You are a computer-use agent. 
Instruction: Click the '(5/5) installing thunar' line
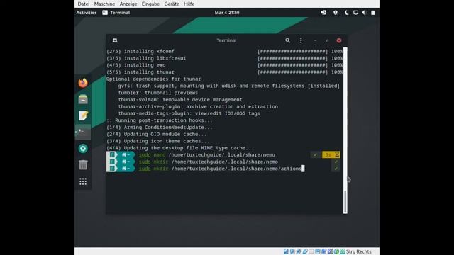[140, 72]
